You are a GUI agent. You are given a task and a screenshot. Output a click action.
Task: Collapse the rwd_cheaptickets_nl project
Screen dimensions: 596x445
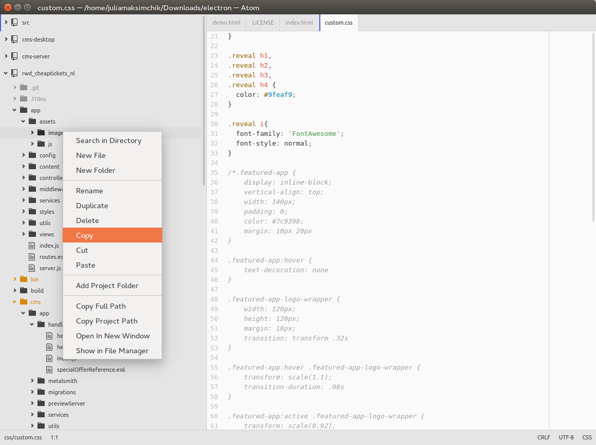(6, 73)
